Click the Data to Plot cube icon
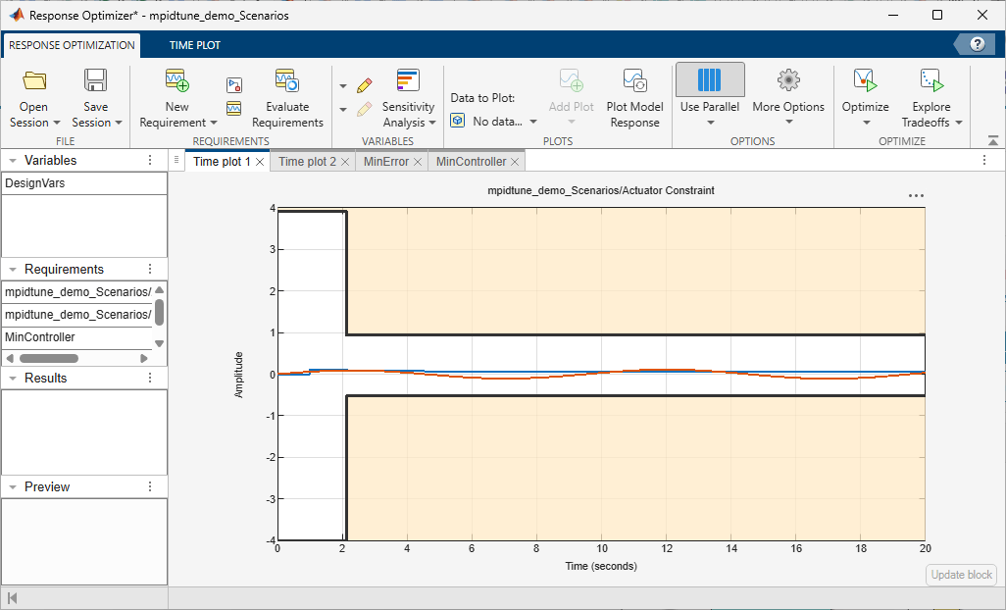 pos(458,121)
